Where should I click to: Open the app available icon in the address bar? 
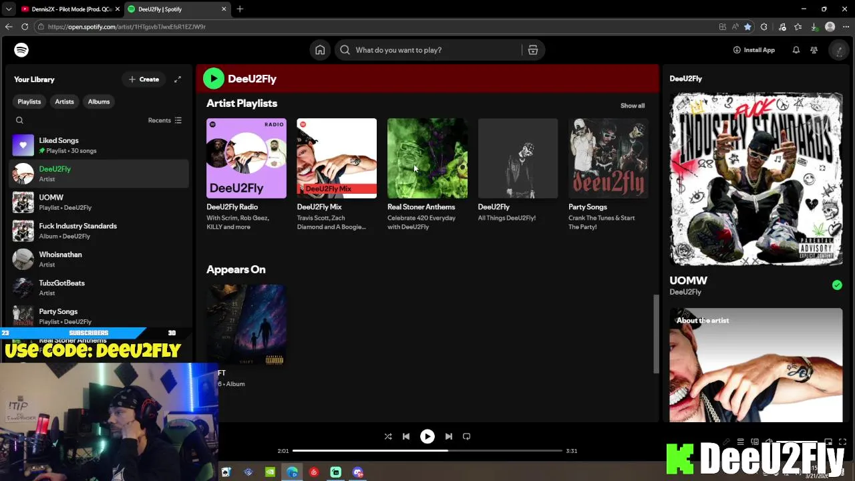[723, 27]
